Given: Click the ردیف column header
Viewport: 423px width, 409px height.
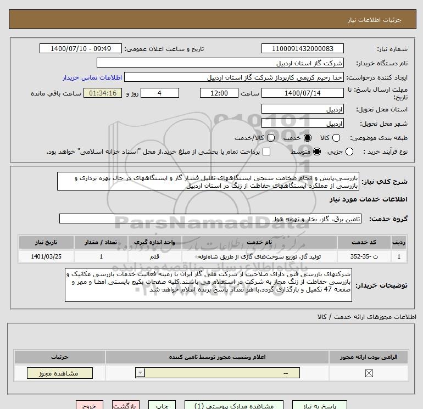Looking at the screenshot, I should pos(398,242).
